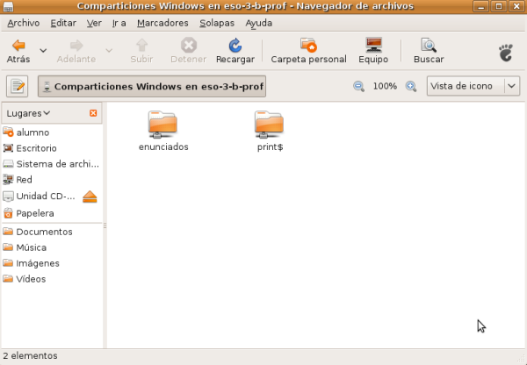
Task: Expand the Lugares panel selector
Action: (28, 113)
